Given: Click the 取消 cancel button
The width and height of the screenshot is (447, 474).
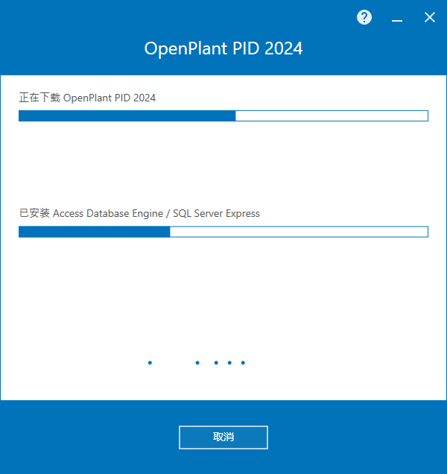Looking at the screenshot, I should click(223, 437).
